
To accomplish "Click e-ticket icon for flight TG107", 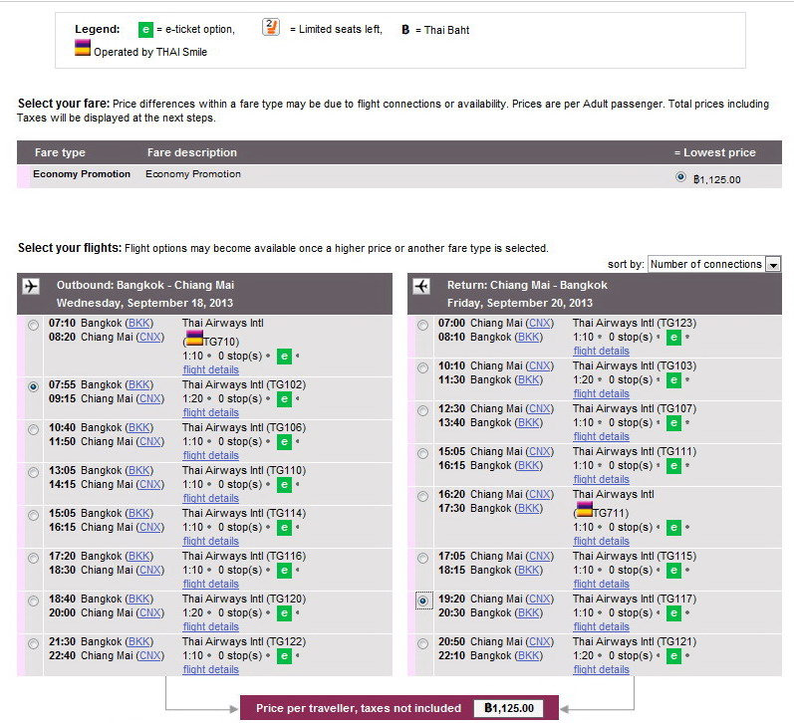I will click(673, 423).
